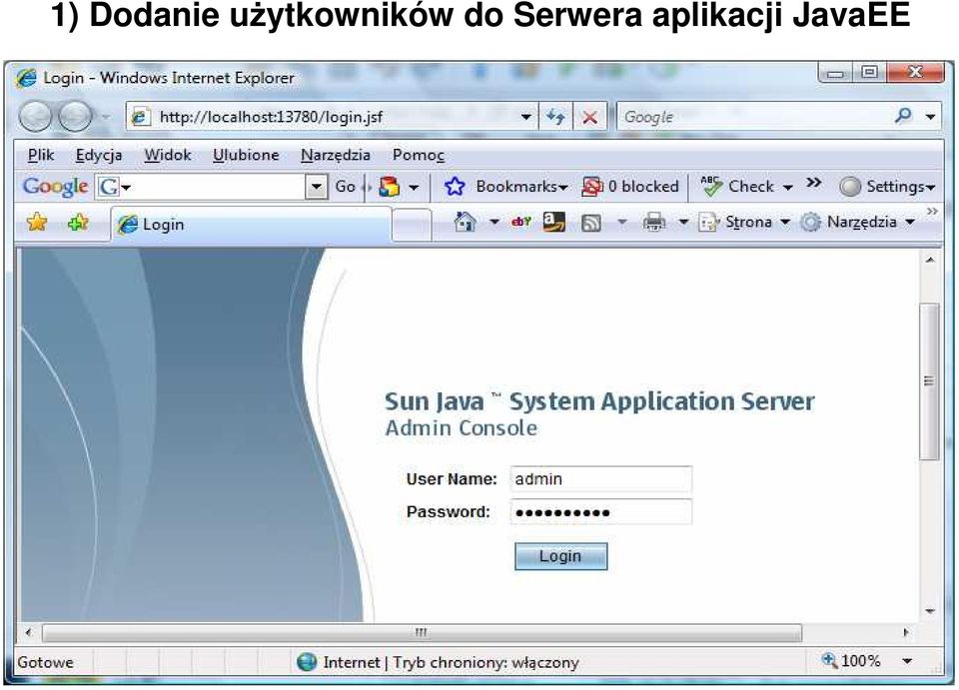Click the Google toolbar logo
The width and height of the screenshot is (959, 690).
(55, 187)
